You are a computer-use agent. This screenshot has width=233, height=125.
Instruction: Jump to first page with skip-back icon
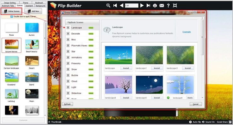(115, 5)
